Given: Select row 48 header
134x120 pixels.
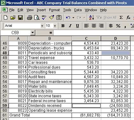Looking at the screenshot, I should tap(4, 53).
